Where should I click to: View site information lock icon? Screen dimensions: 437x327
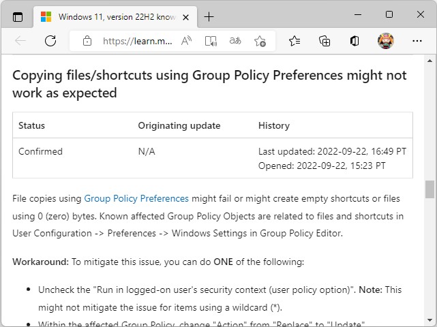pos(87,41)
